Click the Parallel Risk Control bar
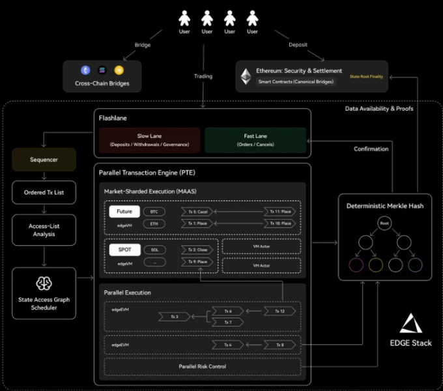 pos(203,366)
